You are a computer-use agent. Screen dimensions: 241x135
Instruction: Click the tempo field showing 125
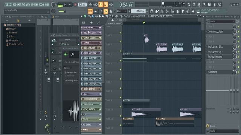[x=82, y=4]
